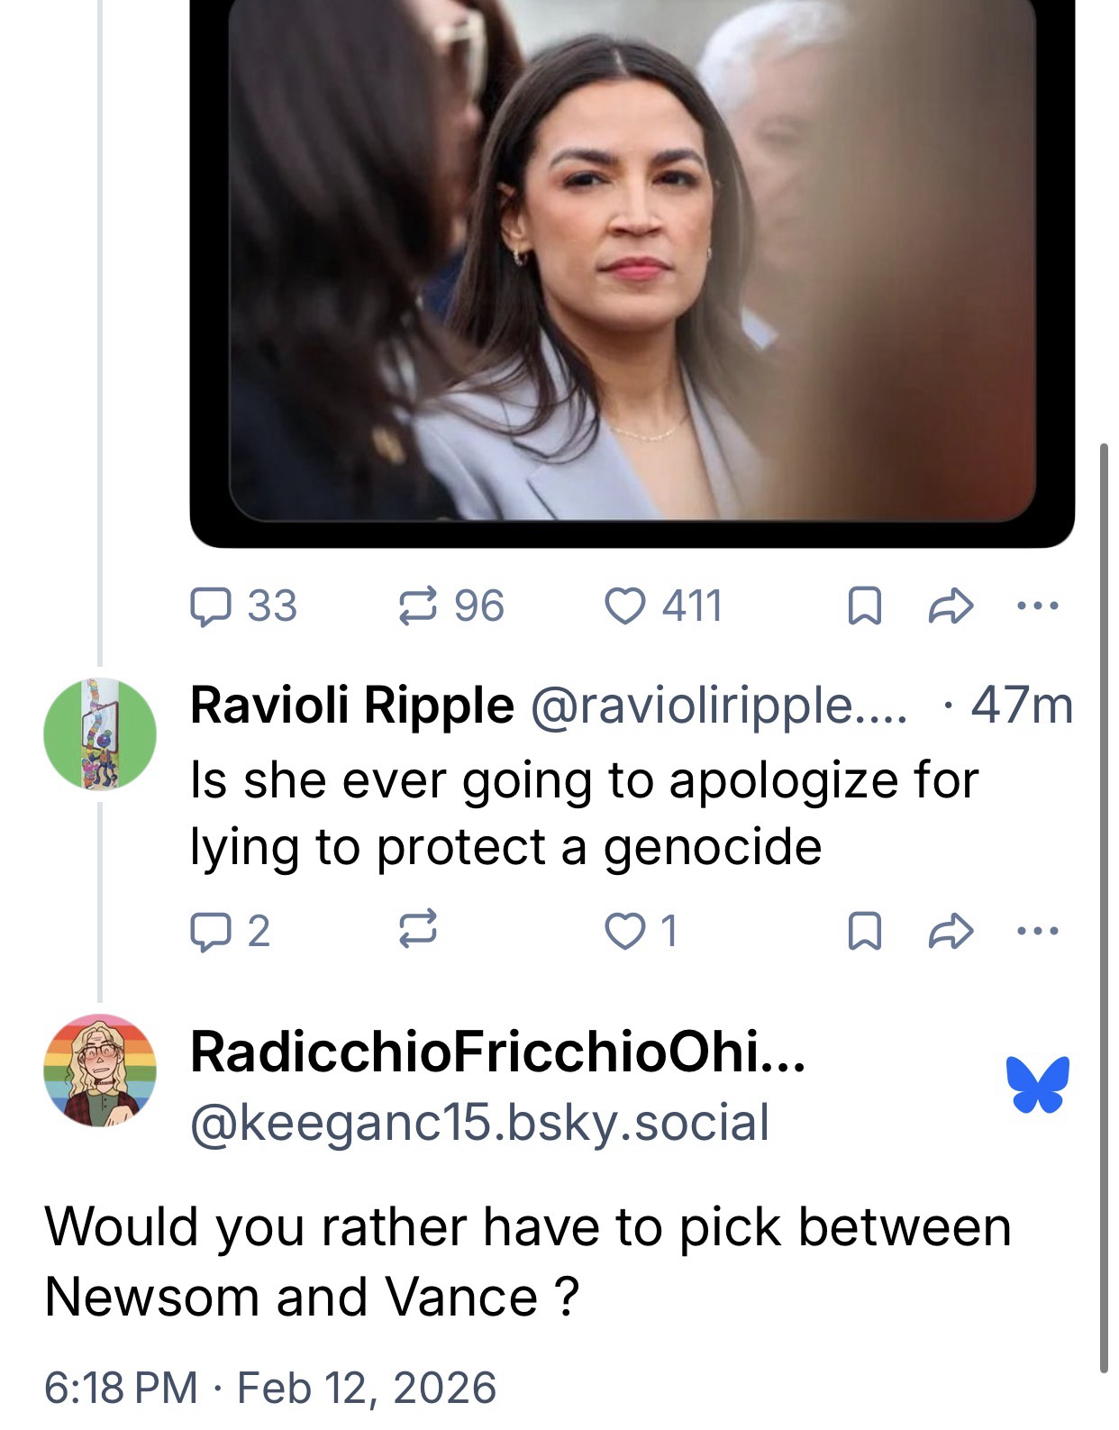This screenshot has height=1430, width=1119.
Task: Repost Ravioli Ripple's comment
Action: coord(418,931)
